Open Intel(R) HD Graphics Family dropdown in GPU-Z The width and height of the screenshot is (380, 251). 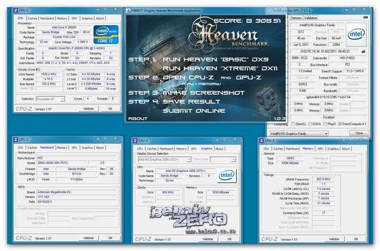pos(299,134)
